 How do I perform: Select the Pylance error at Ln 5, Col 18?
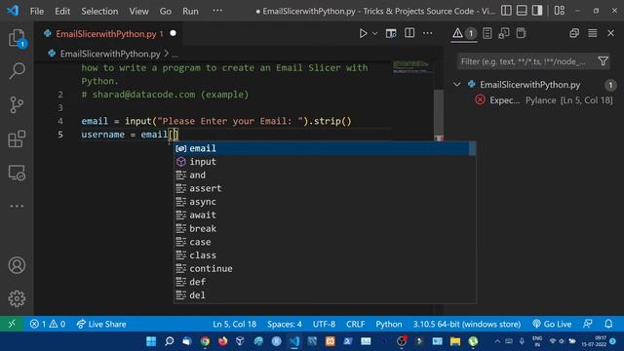pos(544,100)
